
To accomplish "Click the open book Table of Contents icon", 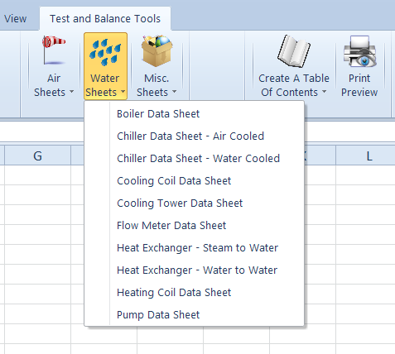I will 294,51.
